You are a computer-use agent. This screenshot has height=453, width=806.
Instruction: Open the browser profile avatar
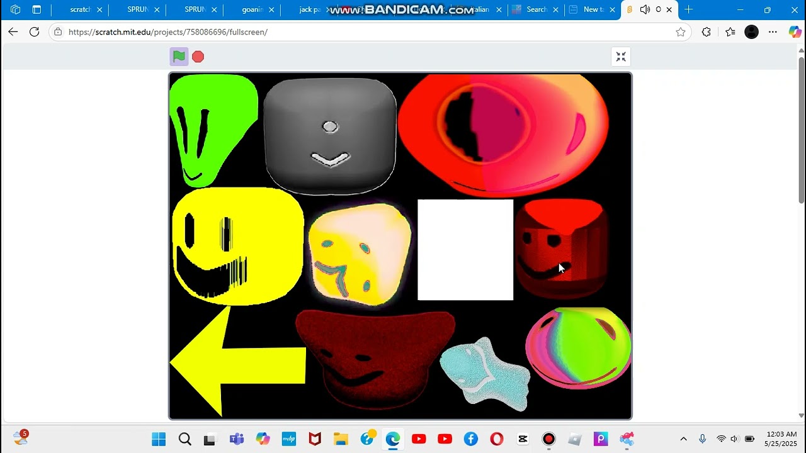[752, 32]
